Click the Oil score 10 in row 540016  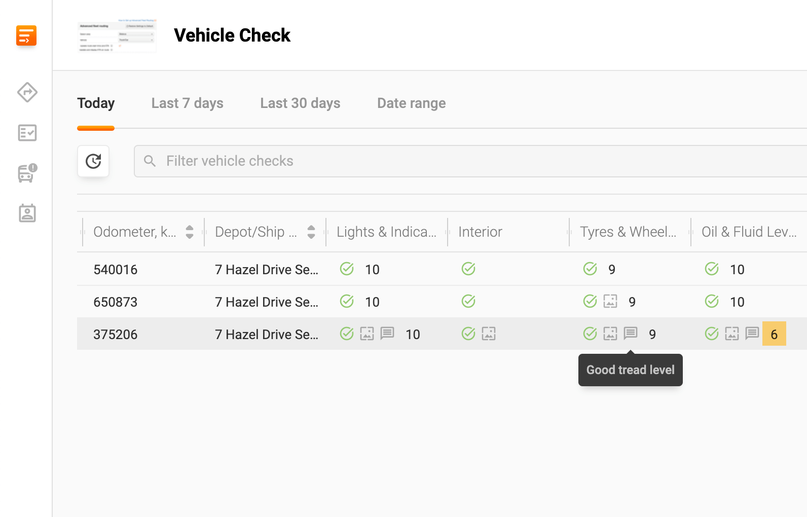737,270
